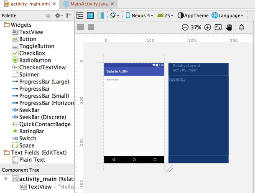Open the API level 25 dropdown
255x193 pixels.
point(165,15)
